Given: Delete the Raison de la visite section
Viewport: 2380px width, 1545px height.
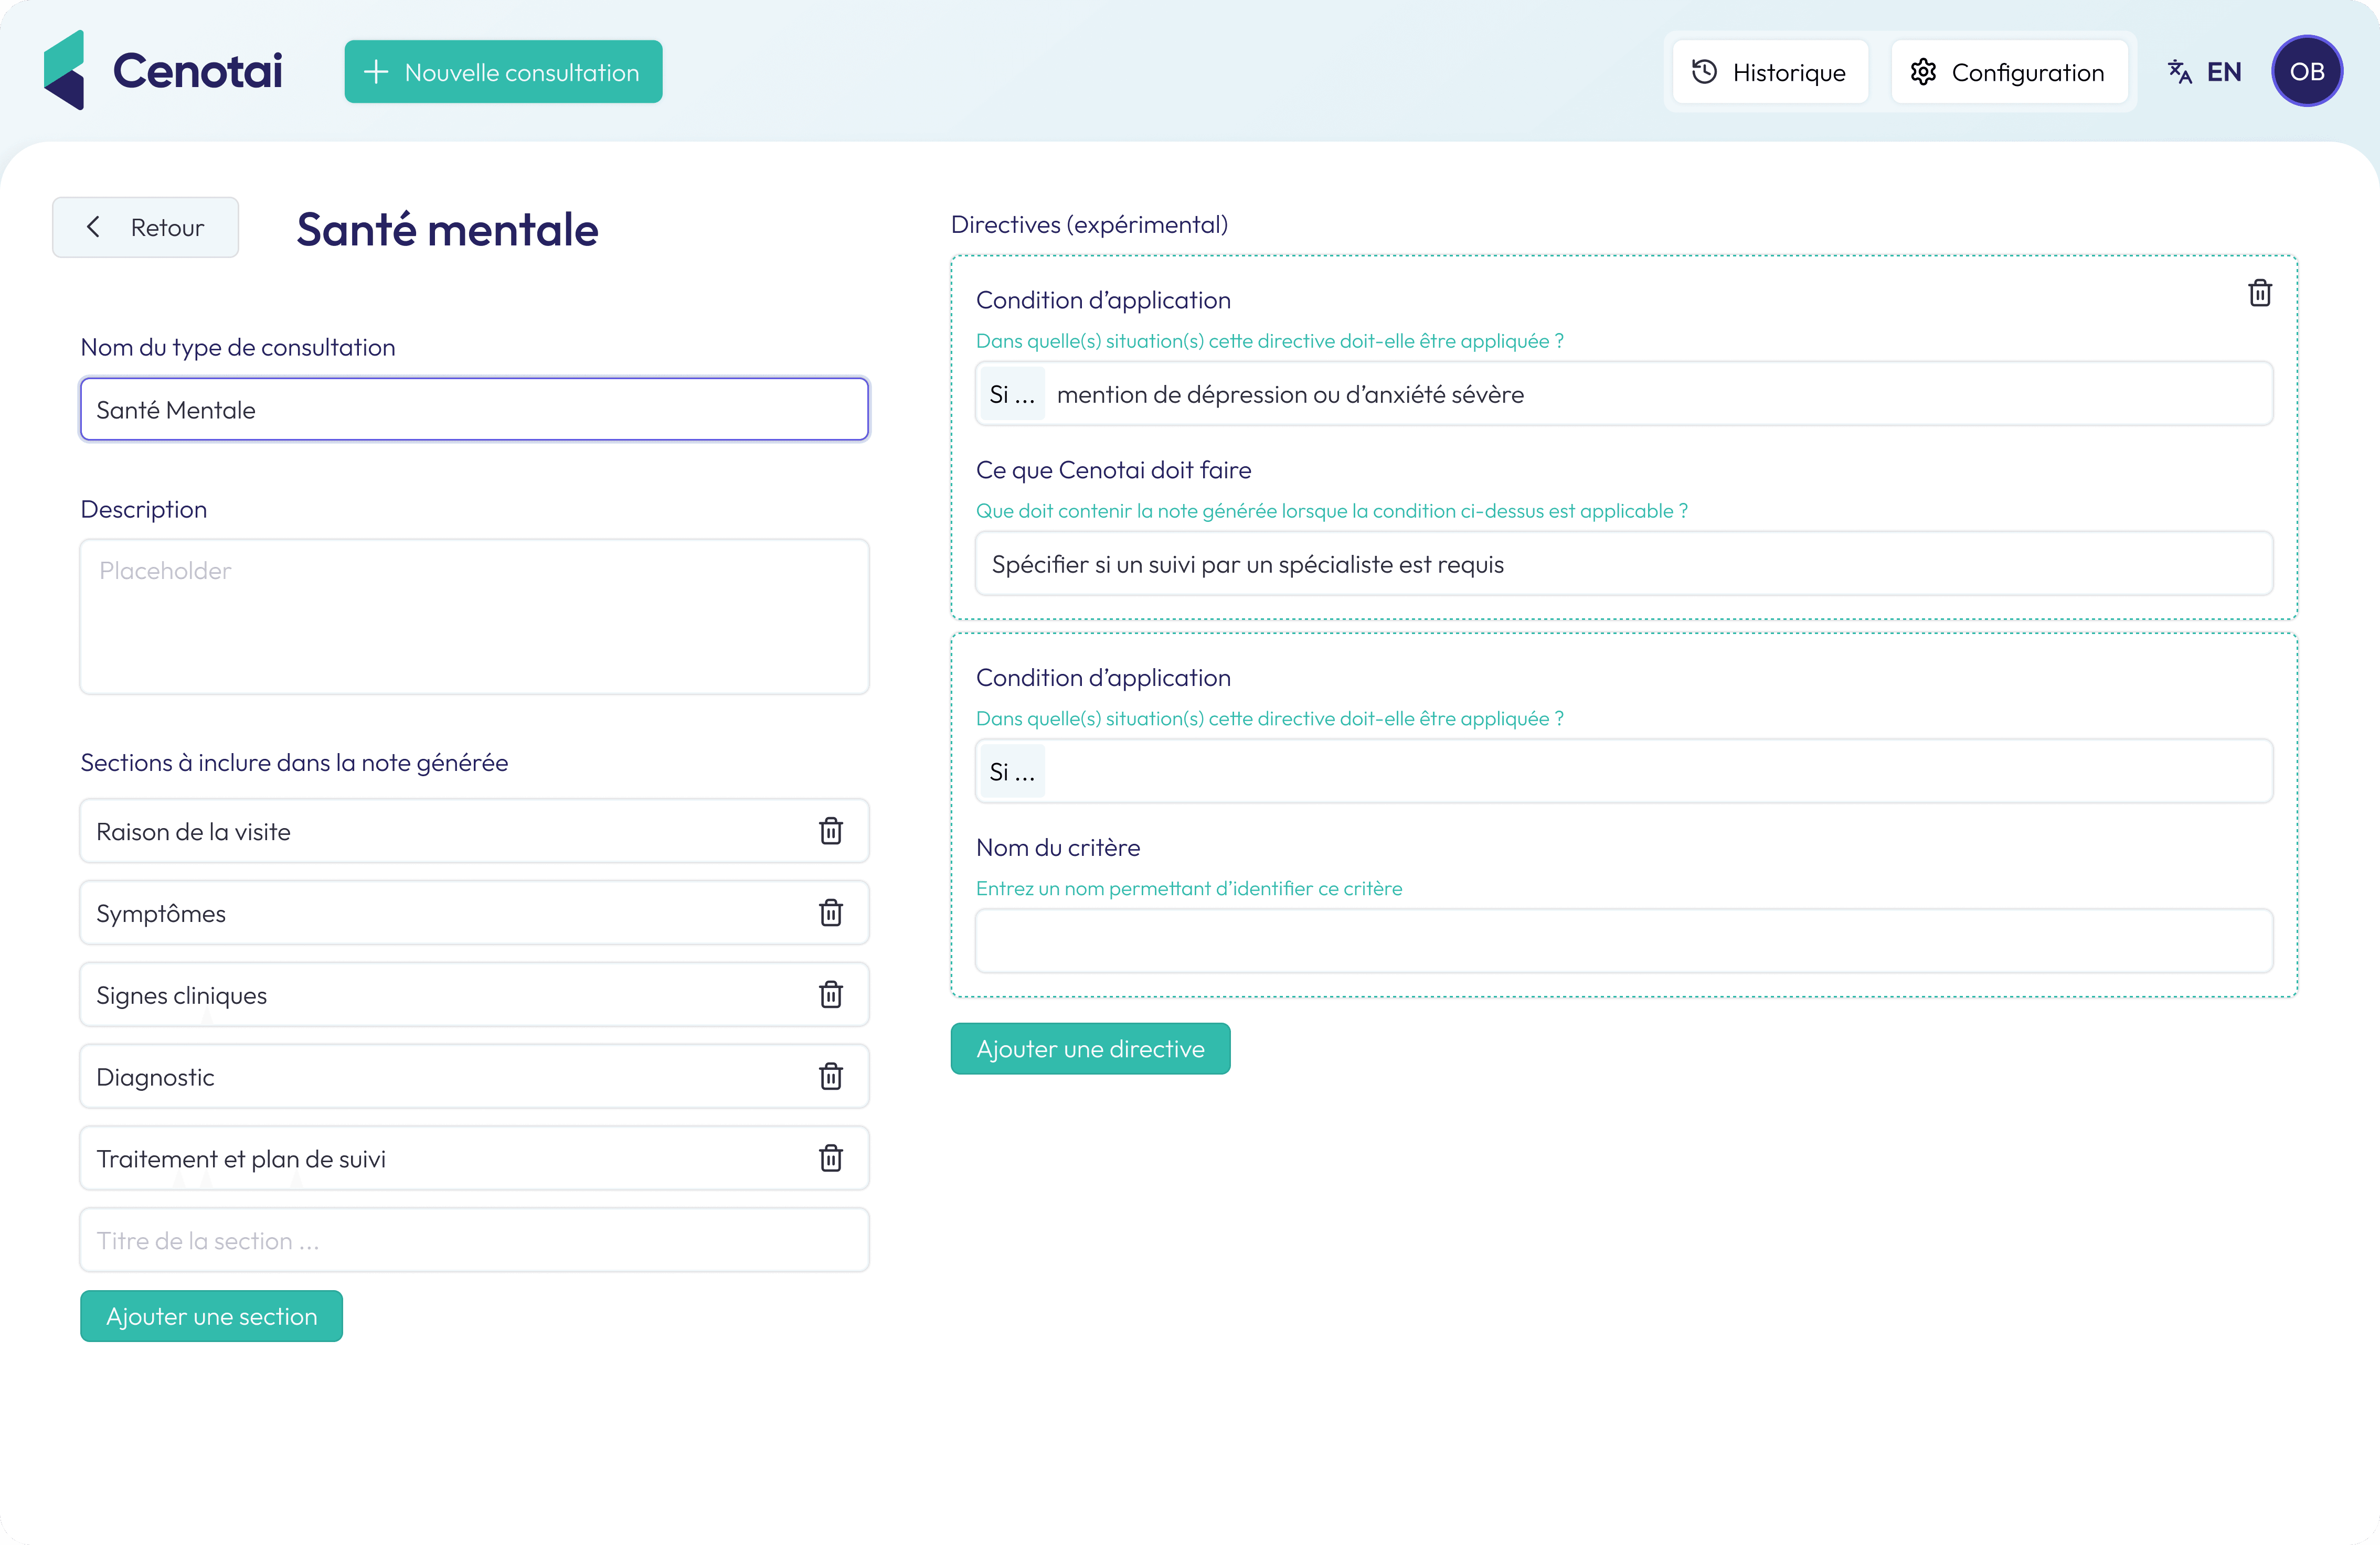Looking at the screenshot, I should point(830,831).
